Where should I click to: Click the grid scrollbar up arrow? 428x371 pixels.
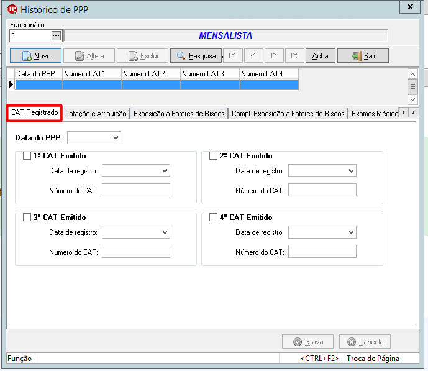[412, 74]
